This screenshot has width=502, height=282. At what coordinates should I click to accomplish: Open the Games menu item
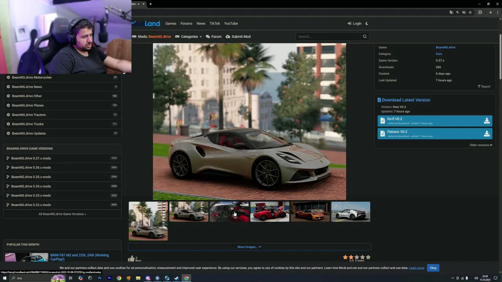coord(171,23)
